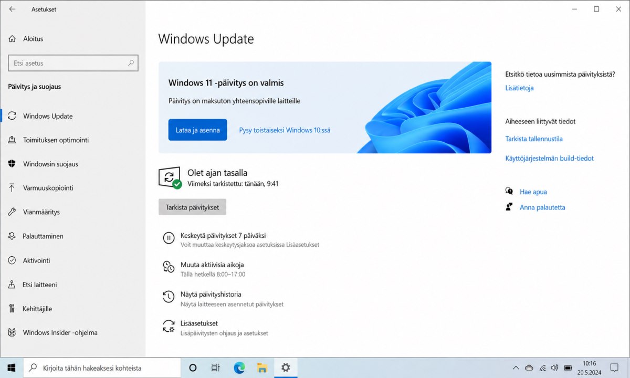Open the network Wi-Fi tray icon
This screenshot has height=378, width=630.
[x=542, y=368]
